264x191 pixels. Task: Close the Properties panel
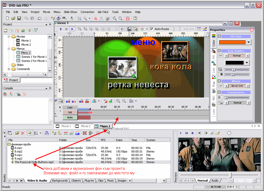pos(252,30)
